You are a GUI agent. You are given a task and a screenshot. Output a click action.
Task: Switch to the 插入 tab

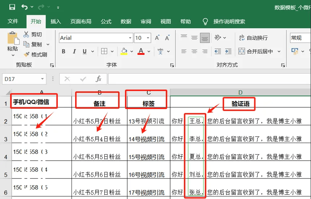coord(56,21)
